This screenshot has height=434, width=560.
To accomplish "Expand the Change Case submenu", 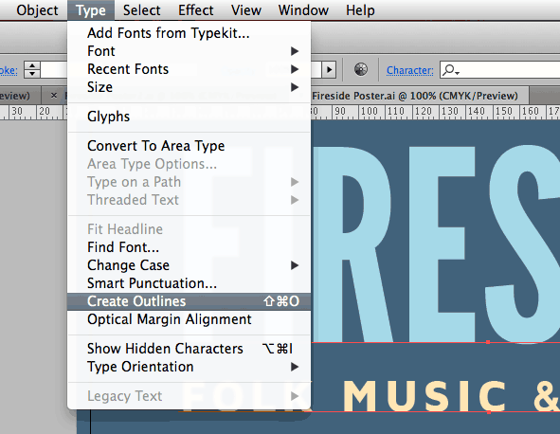I will (189, 265).
